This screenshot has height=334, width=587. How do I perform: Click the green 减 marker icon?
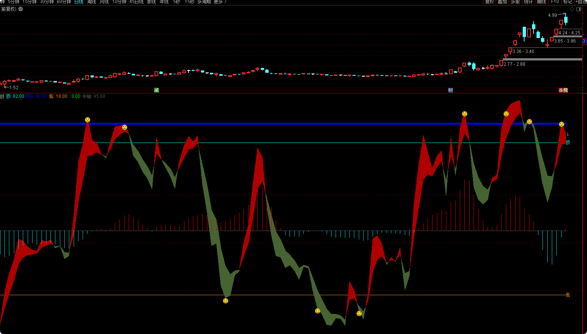tap(156, 90)
